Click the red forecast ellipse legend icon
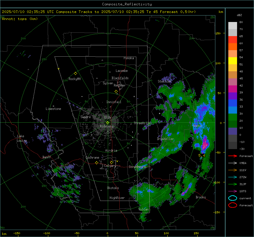This screenshot has width=254, height=237. 233,205
